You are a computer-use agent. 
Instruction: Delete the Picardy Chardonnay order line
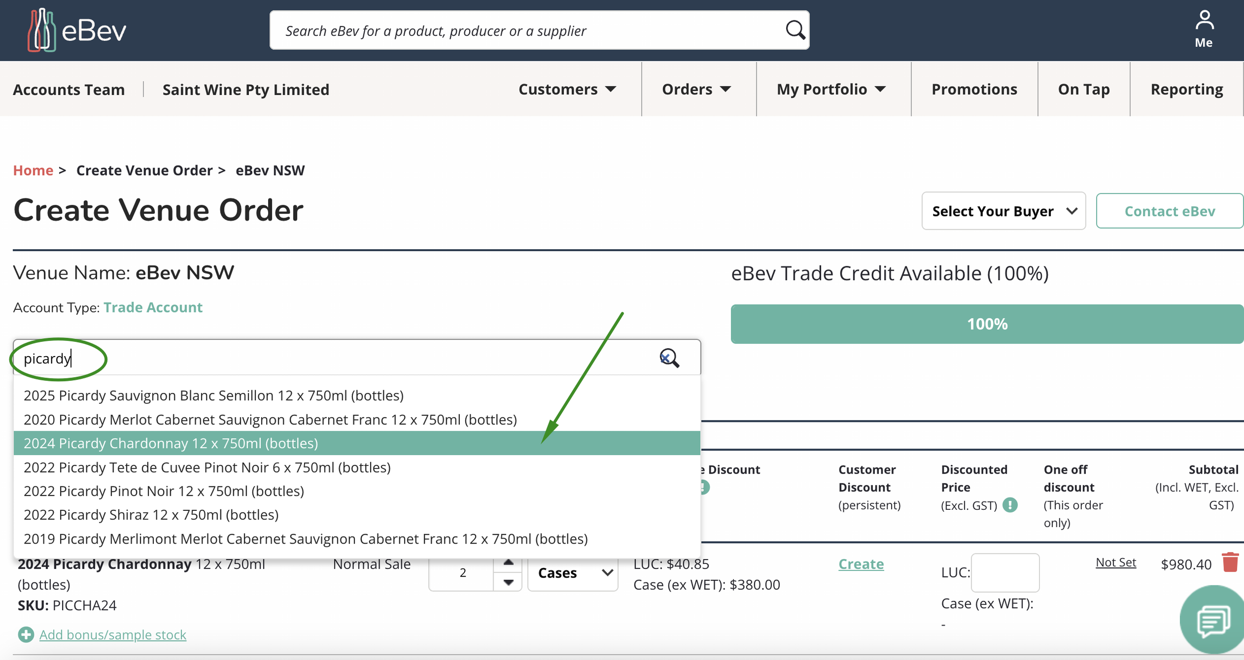1230,563
